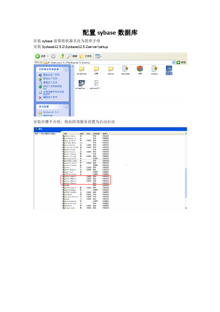
Task: Go up one folder level
Action: point(63,56)
